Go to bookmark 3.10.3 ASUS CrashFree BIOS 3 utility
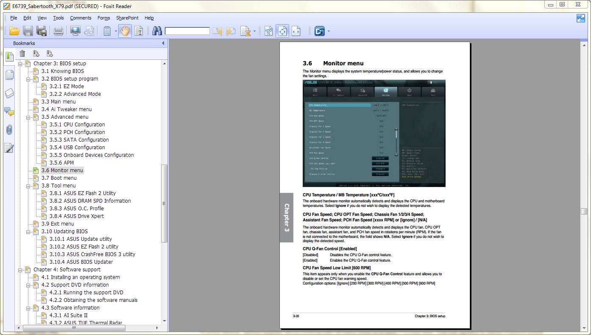Screen dimensions: 591x335 (x=92, y=254)
